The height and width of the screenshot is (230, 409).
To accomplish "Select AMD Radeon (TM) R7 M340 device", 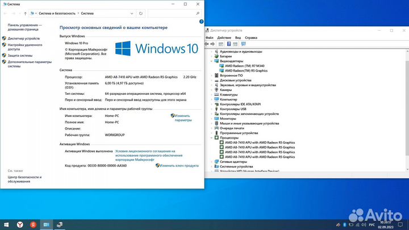I will click(x=244, y=66).
